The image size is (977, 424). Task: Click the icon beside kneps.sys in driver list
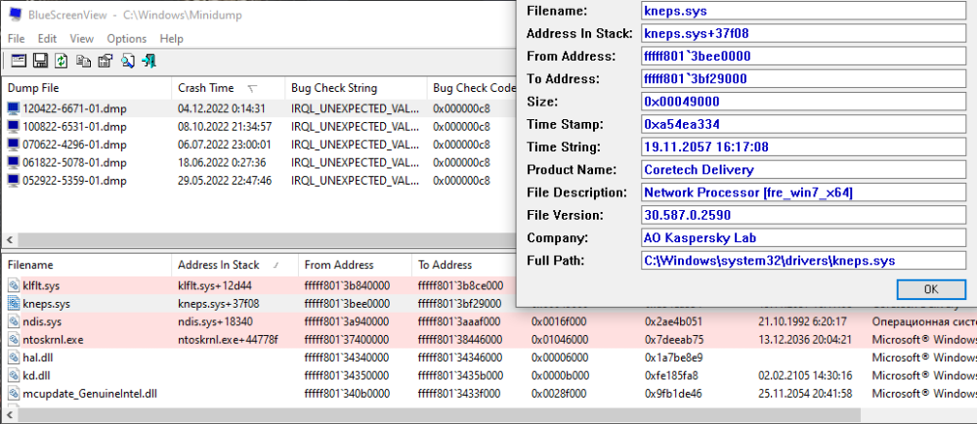(x=14, y=304)
